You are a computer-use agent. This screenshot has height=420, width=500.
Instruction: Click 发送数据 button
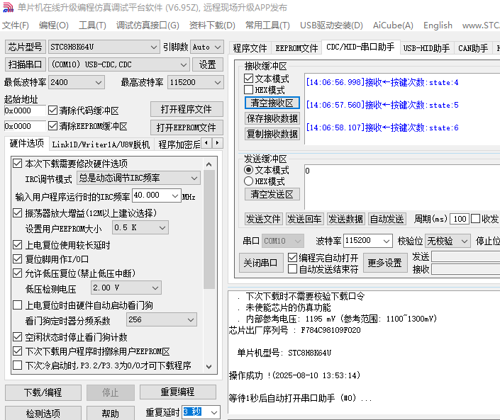345,219
